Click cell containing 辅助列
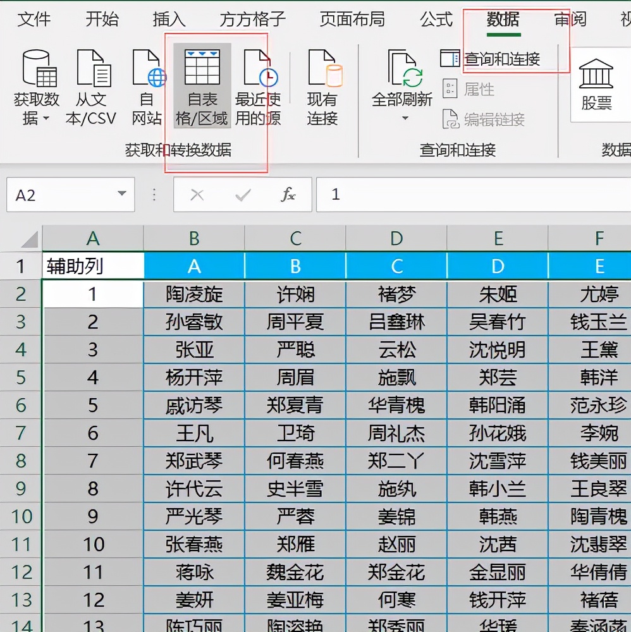This screenshot has height=632, width=631. coord(93,266)
